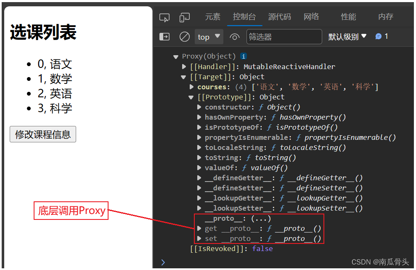
Task: Open the top context dropdown
Action: coord(209,37)
